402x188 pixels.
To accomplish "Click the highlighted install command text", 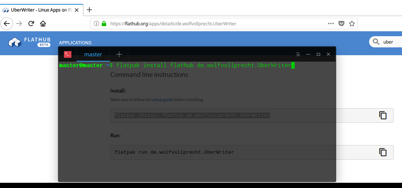I will (192, 115).
